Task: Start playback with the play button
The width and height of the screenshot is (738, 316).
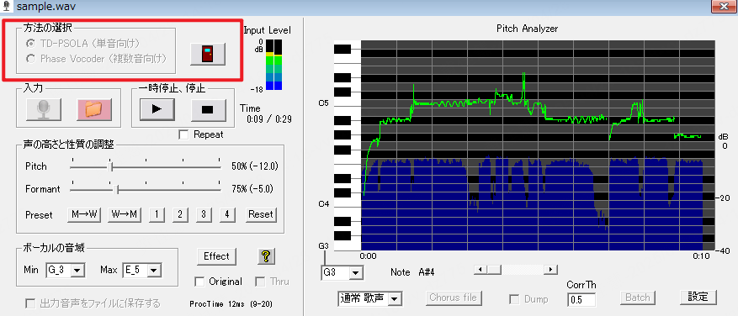Action: click(157, 108)
